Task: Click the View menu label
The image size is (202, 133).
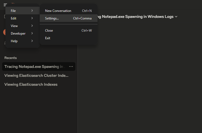Action: point(14,26)
